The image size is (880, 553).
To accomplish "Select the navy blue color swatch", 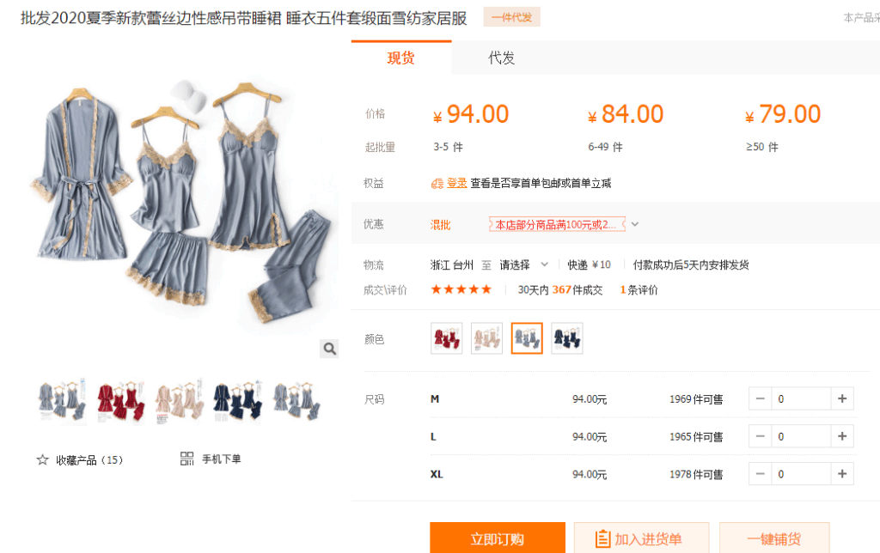I will [x=567, y=338].
